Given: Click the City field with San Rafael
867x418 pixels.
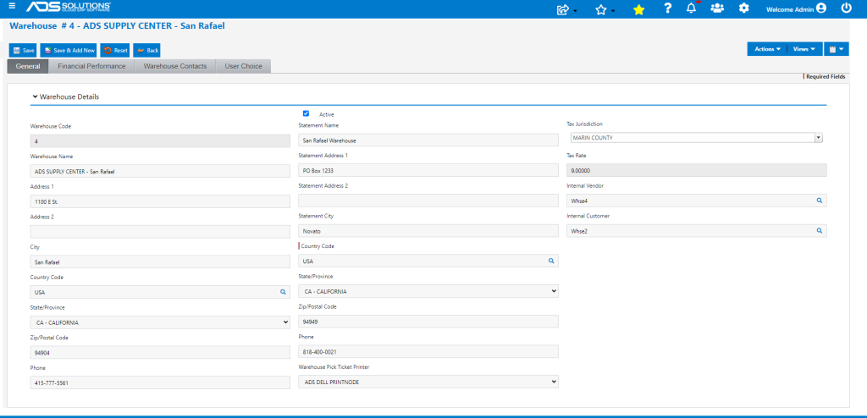Looking at the screenshot, I should 160,261.
